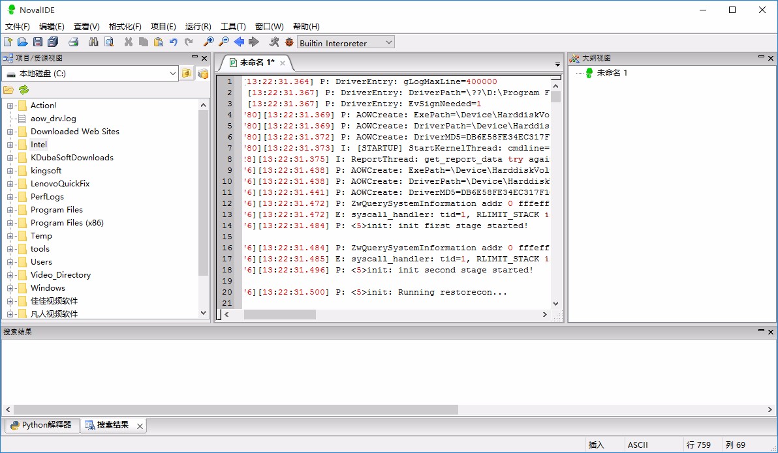Click the Run running-man icon

[274, 42]
